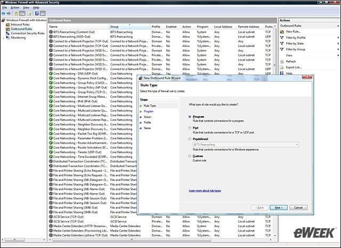This screenshot has width=341, height=248.
Task: Sort by the Remote Address column header
Action: coord(249,27)
